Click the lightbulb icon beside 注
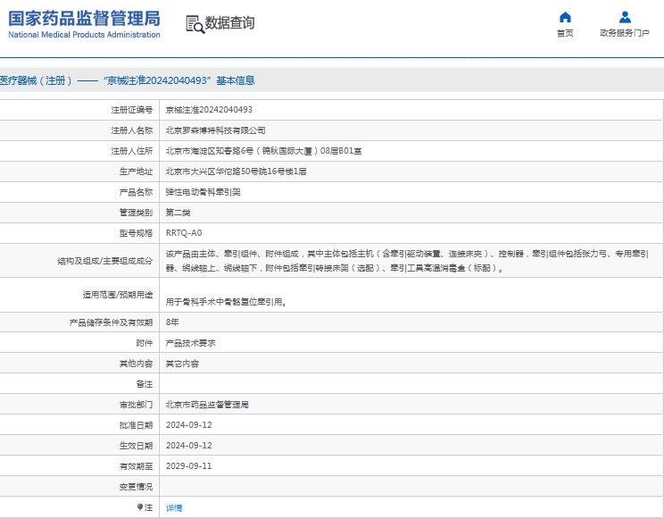This screenshot has width=664, height=519. click(140, 507)
